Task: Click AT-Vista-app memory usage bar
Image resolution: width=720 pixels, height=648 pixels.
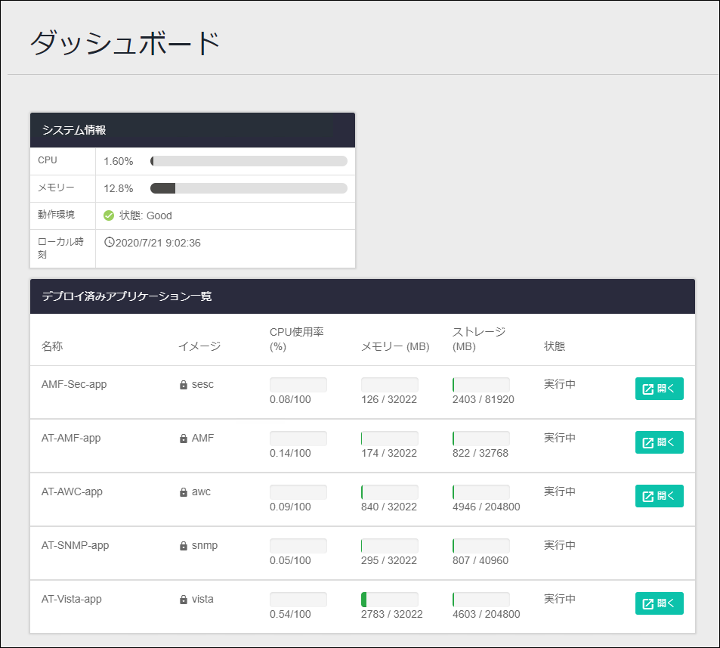Action: [x=389, y=600]
